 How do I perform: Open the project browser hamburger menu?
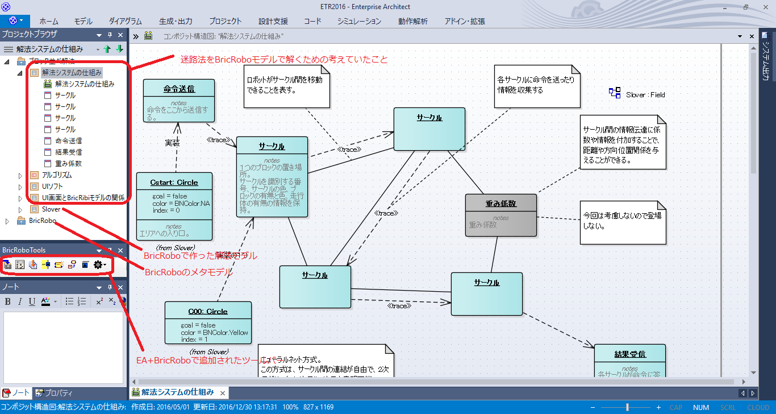[x=8, y=49]
